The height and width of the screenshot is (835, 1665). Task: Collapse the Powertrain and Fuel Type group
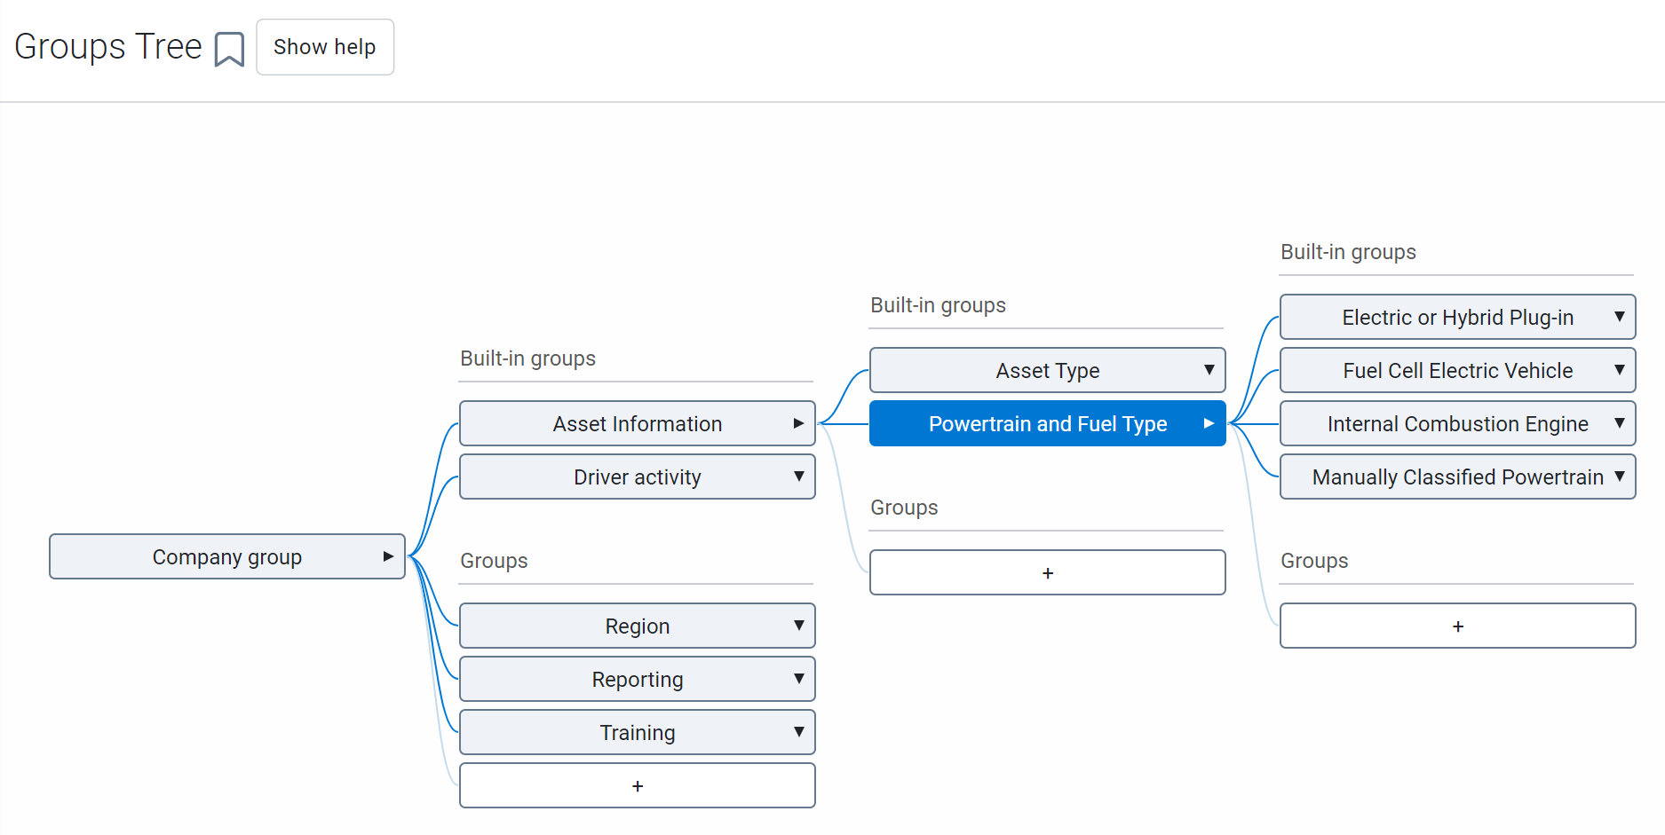click(x=1209, y=423)
